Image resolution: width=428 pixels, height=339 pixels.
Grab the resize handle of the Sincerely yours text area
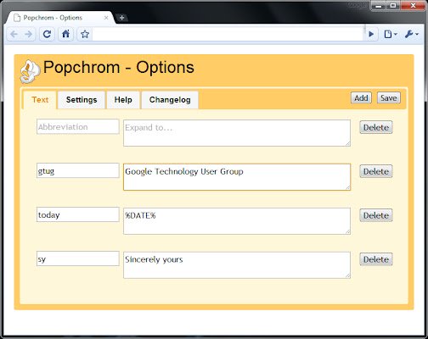coord(348,275)
